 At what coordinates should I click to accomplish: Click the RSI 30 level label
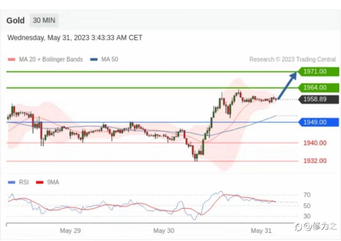(x=307, y=216)
